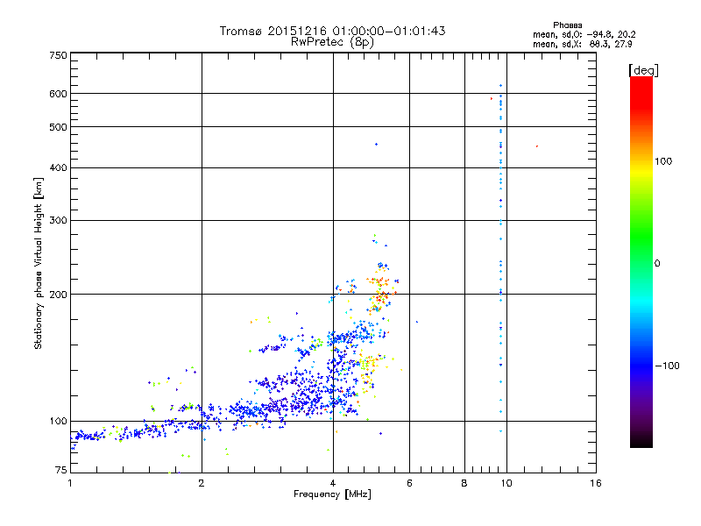This screenshot has width=701, height=526.
Task: Click the y-axis tick '100'
Action: coord(58,421)
